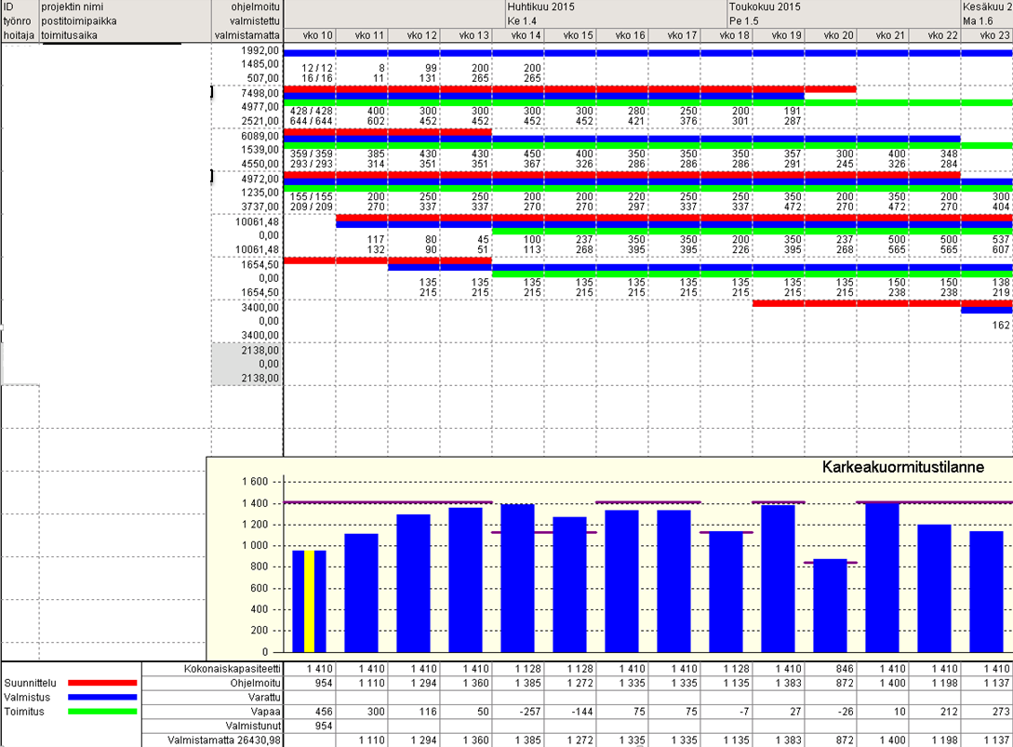Screen dimensions: 1013x747
Task: Select the vko 22 week column header
Action: [x=935, y=35]
